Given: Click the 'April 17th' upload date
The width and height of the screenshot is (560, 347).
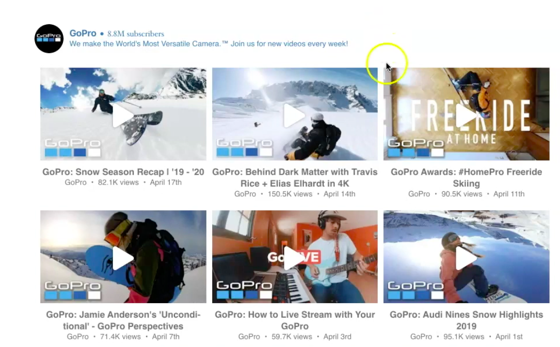Looking at the screenshot, I should click(x=166, y=182).
